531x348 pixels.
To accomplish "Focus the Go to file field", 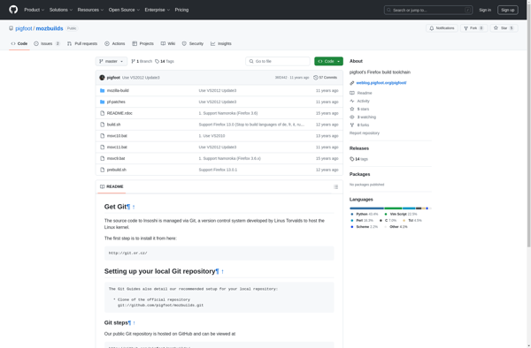I will coord(278,61).
